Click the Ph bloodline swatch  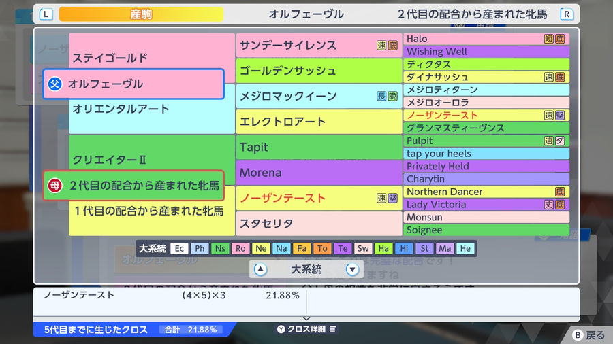coord(200,248)
